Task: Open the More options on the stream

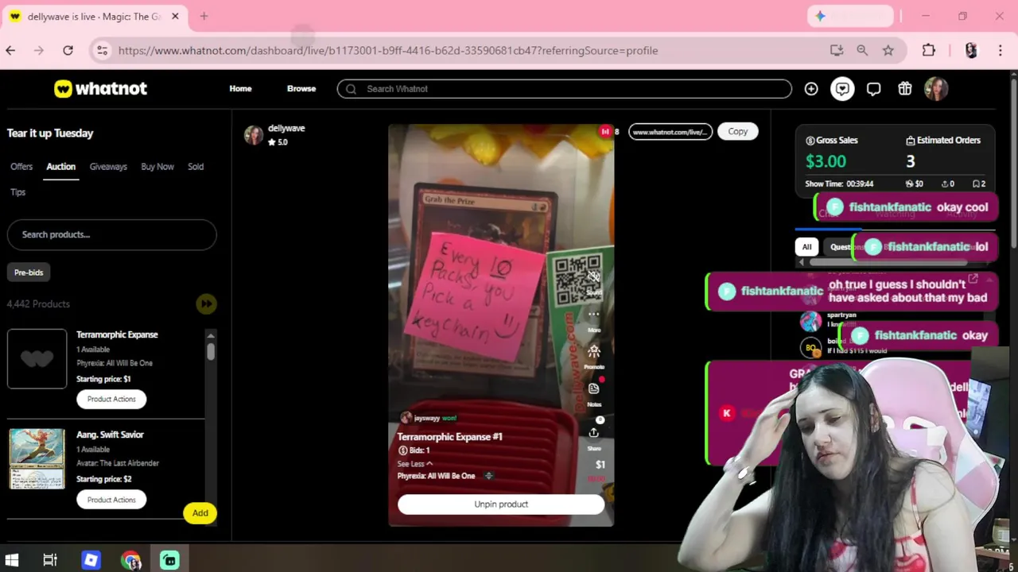Action: tap(593, 315)
